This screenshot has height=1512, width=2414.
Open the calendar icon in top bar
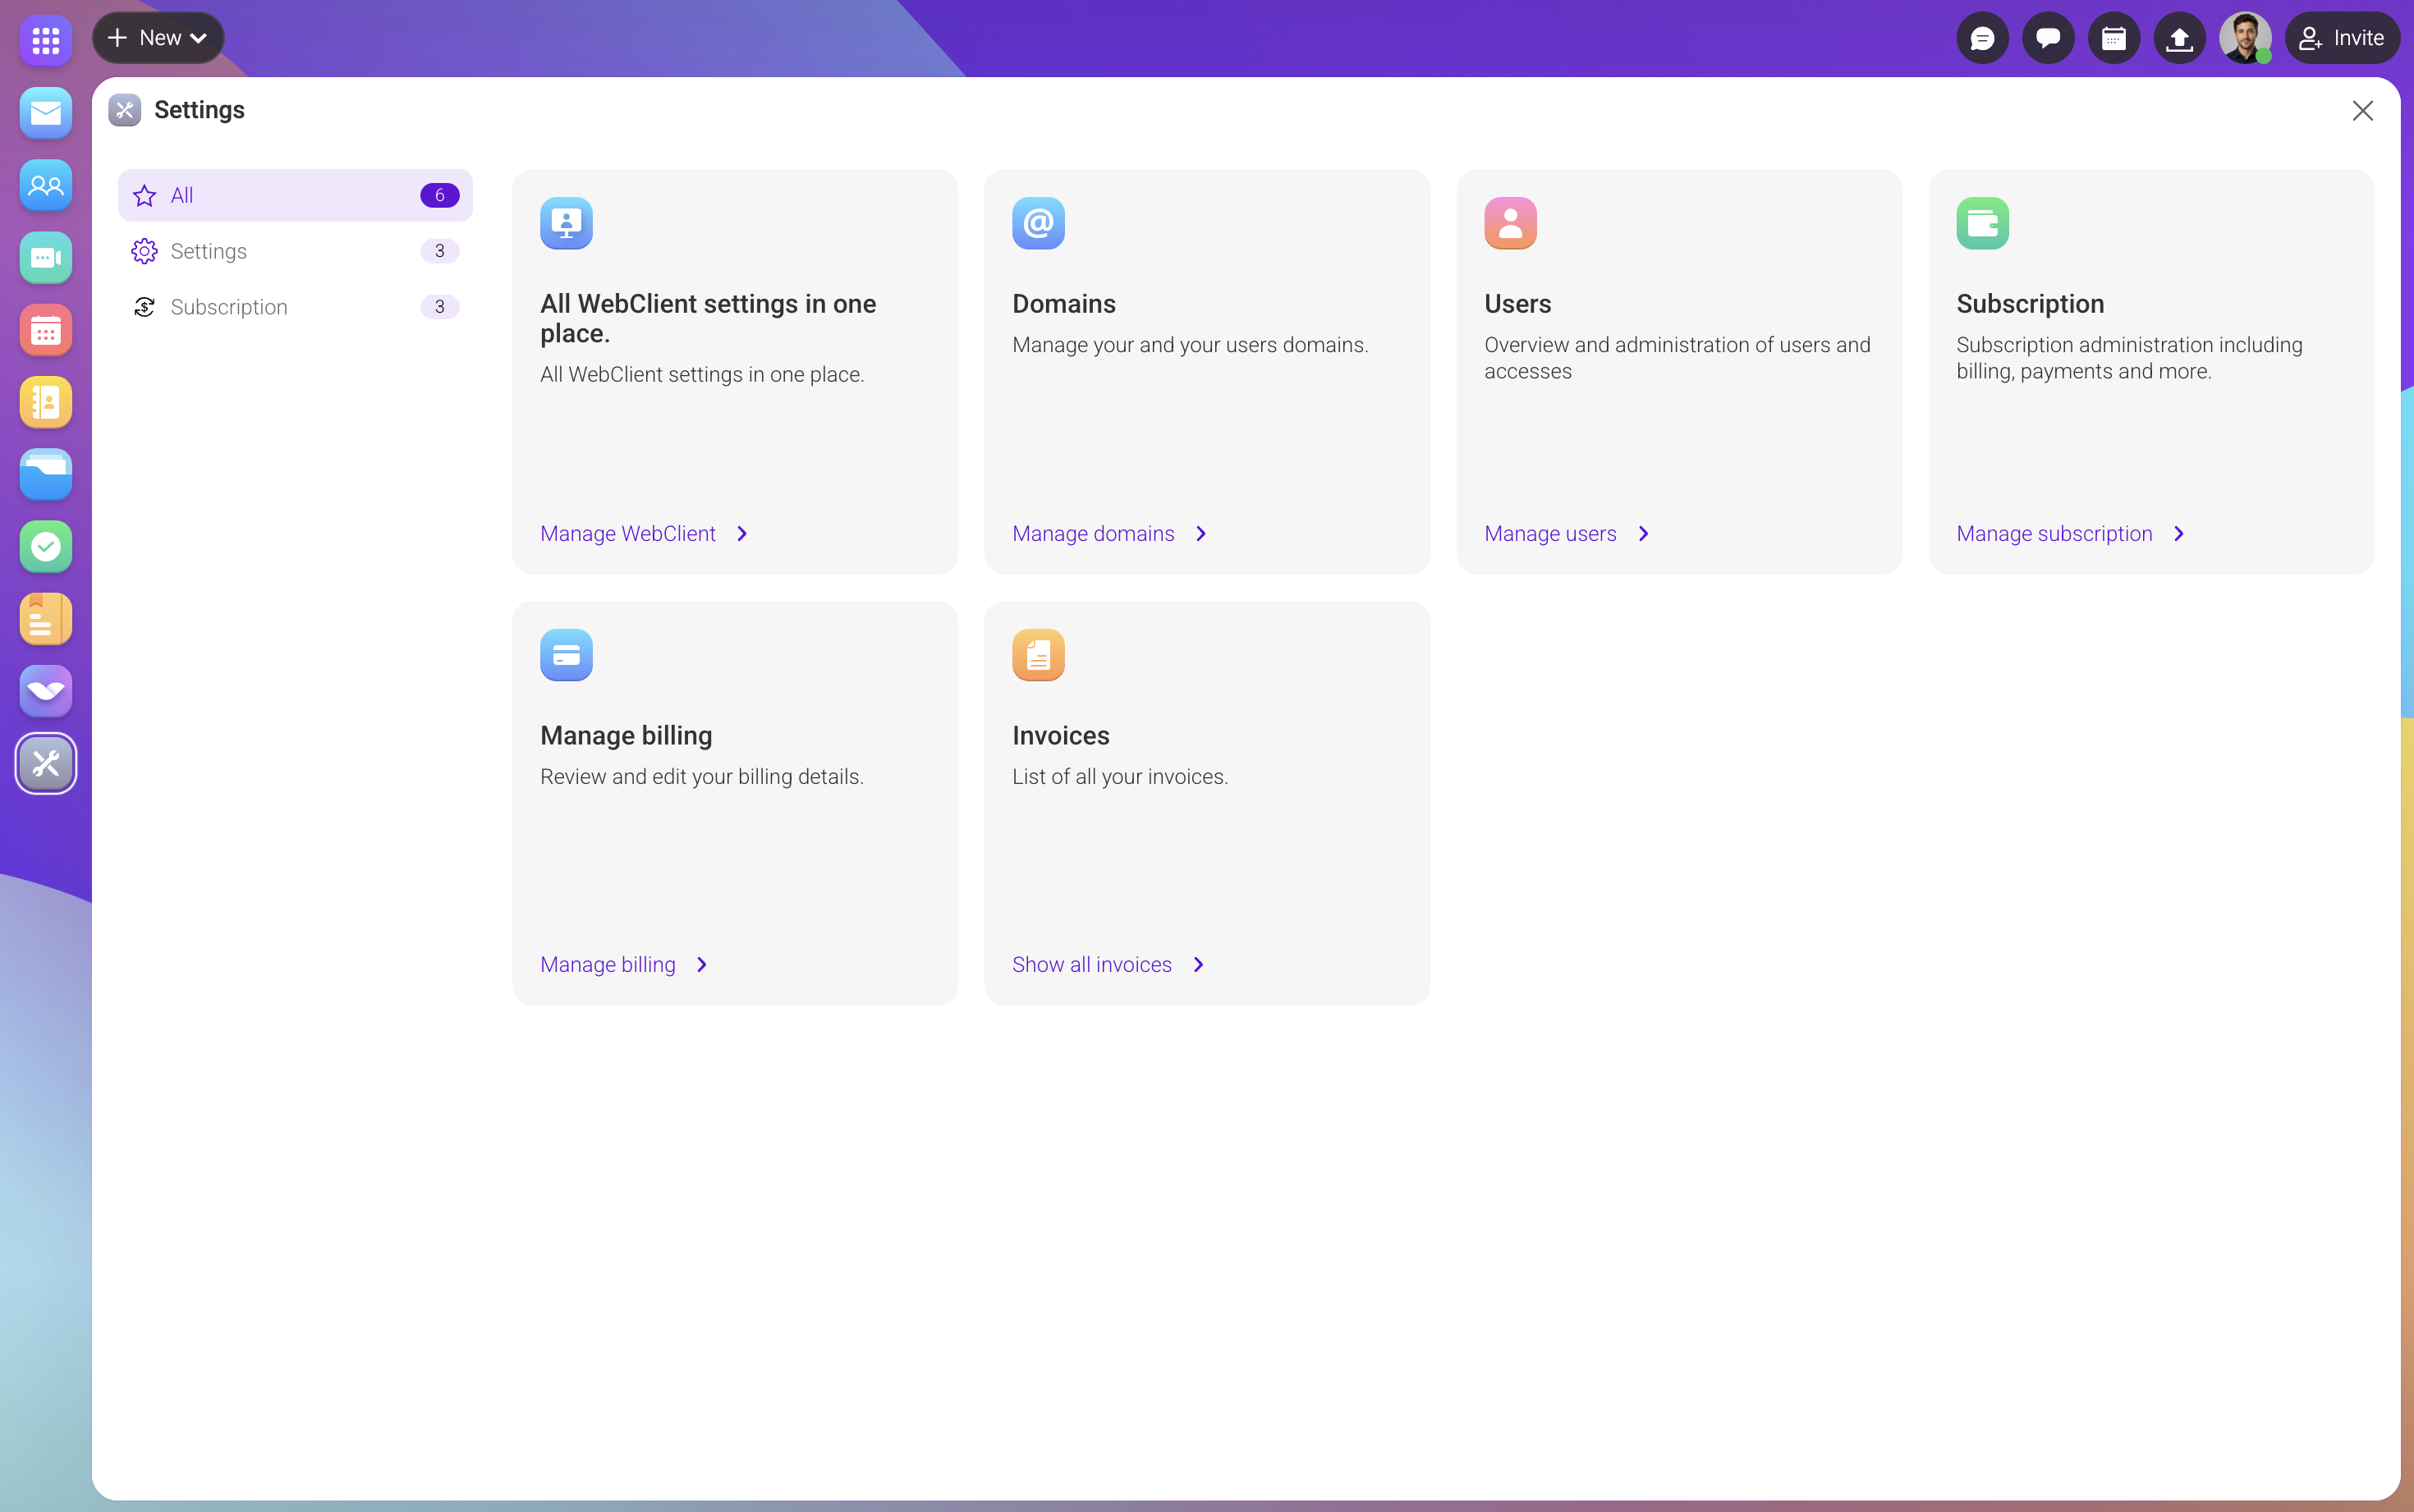click(2113, 38)
